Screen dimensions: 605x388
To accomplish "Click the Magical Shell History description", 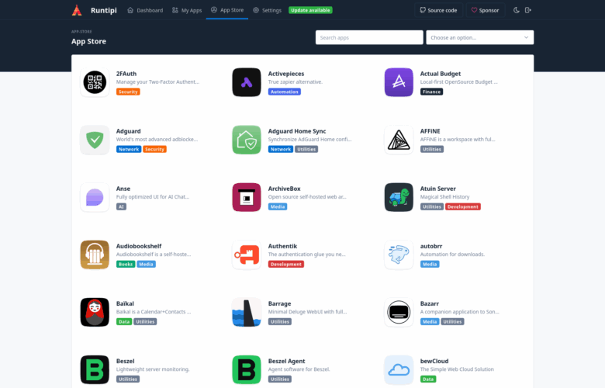I will (x=444, y=197).
